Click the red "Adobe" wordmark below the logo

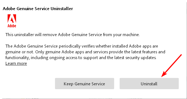(12, 26)
